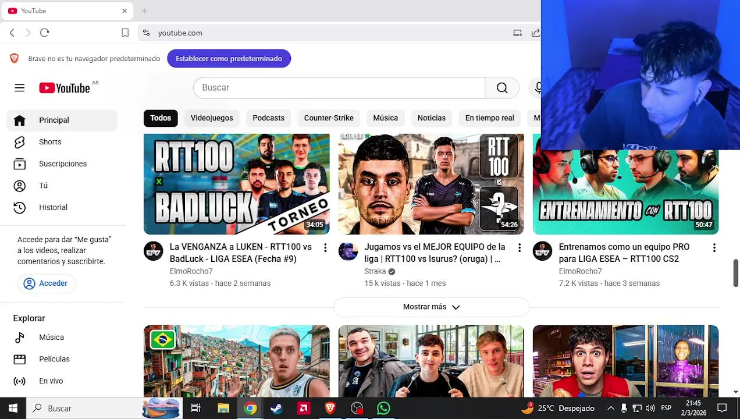Click the YouTube logo

[x=65, y=88]
